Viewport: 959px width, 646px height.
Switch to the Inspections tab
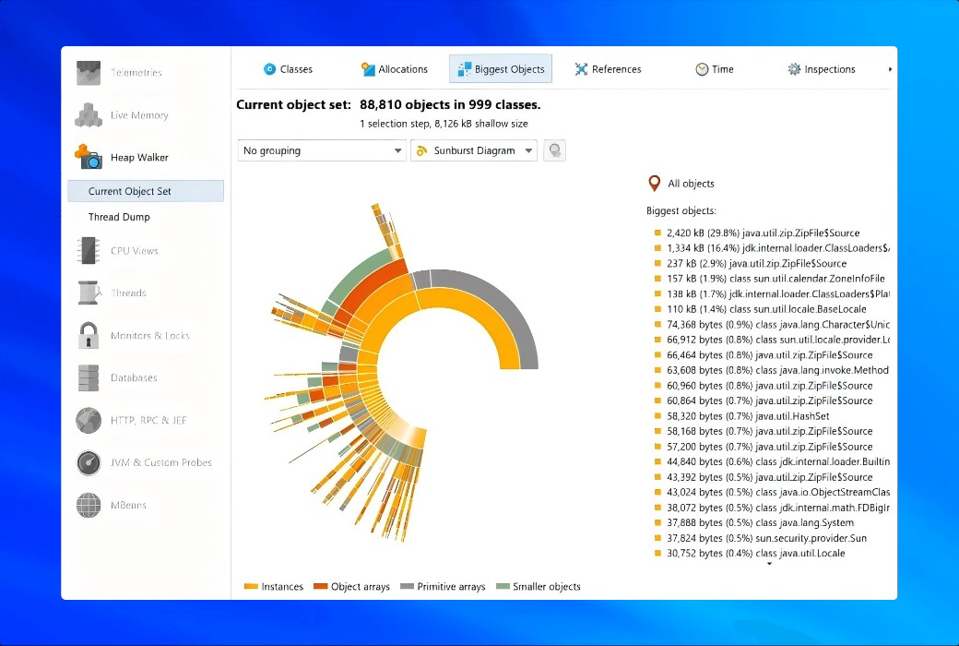822,69
